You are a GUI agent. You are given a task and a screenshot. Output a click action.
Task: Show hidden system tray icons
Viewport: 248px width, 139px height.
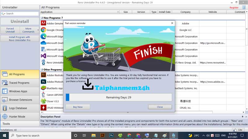[203, 135]
